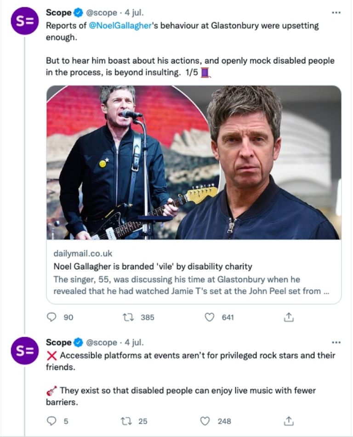The height and width of the screenshot is (437, 353).
Task: Share the first tweet via share icon
Action: (x=289, y=317)
